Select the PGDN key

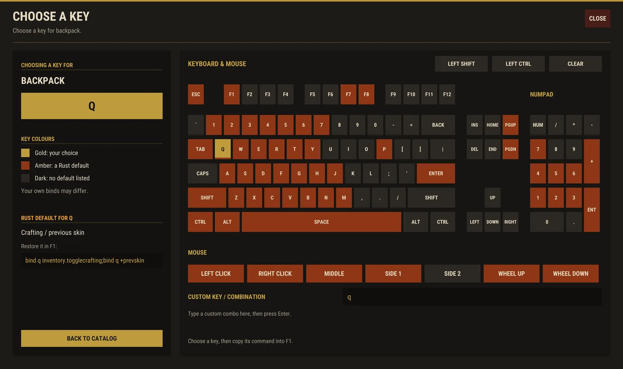510,149
